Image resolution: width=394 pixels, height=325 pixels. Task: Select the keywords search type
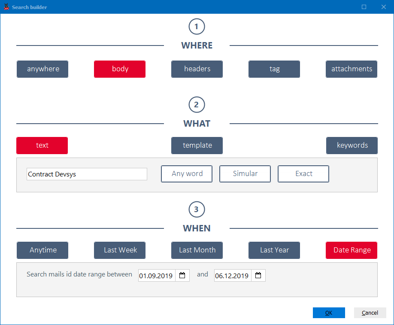tap(352, 146)
